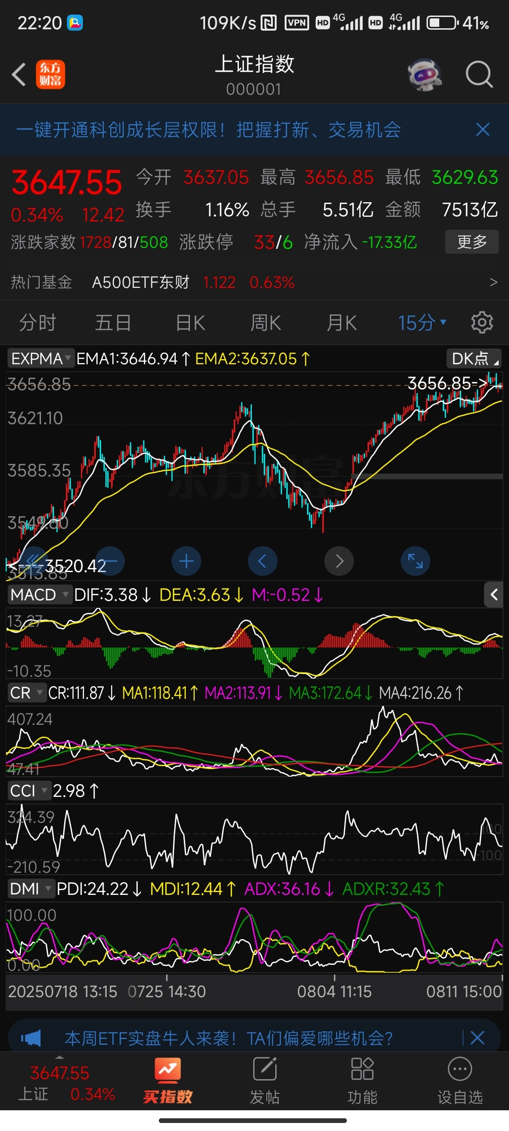Go back with the left arrow
Screen dimensions: 509x1131
(x=19, y=74)
